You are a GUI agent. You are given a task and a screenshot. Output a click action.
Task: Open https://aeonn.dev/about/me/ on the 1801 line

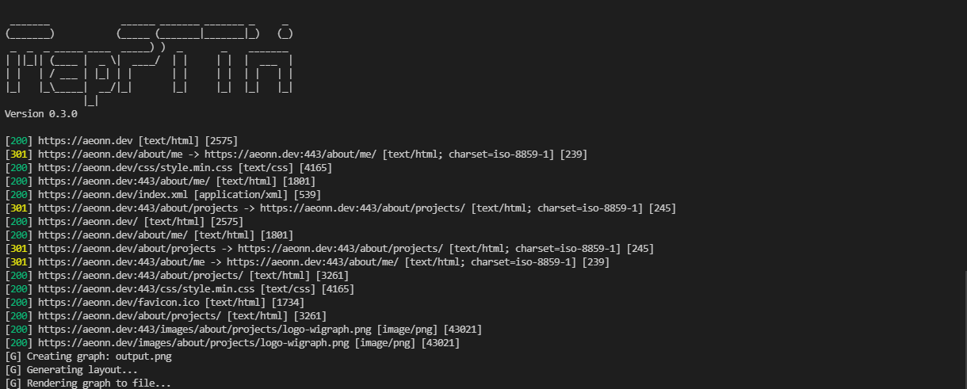click(x=113, y=235)
